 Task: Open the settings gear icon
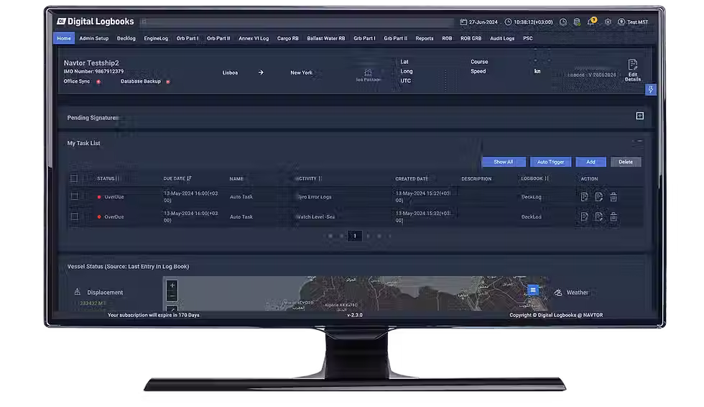(608, 22)
